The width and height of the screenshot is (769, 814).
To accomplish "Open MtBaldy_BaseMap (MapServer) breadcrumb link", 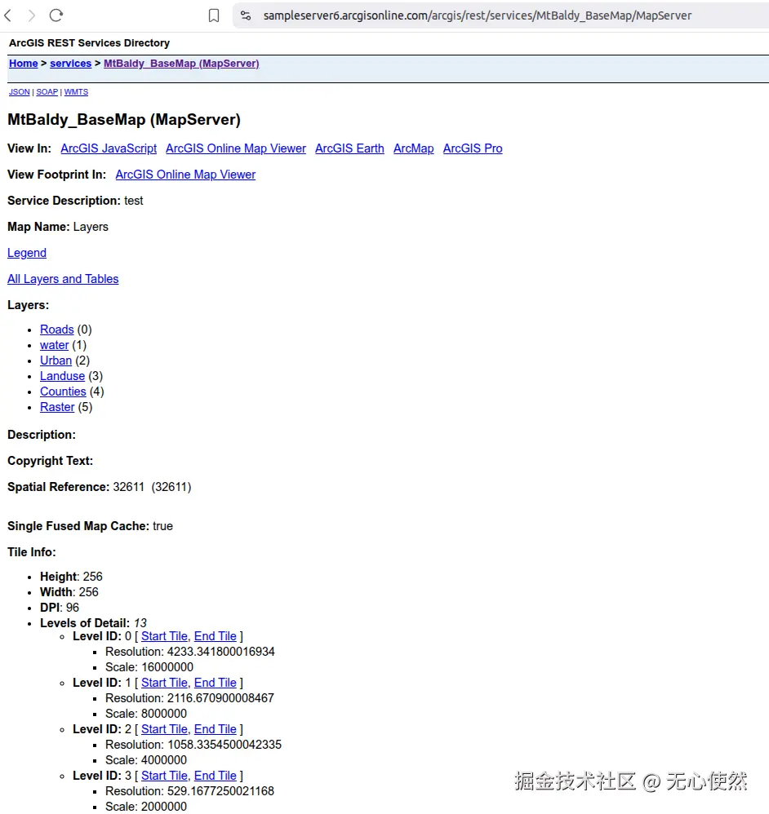I will 181,64.
